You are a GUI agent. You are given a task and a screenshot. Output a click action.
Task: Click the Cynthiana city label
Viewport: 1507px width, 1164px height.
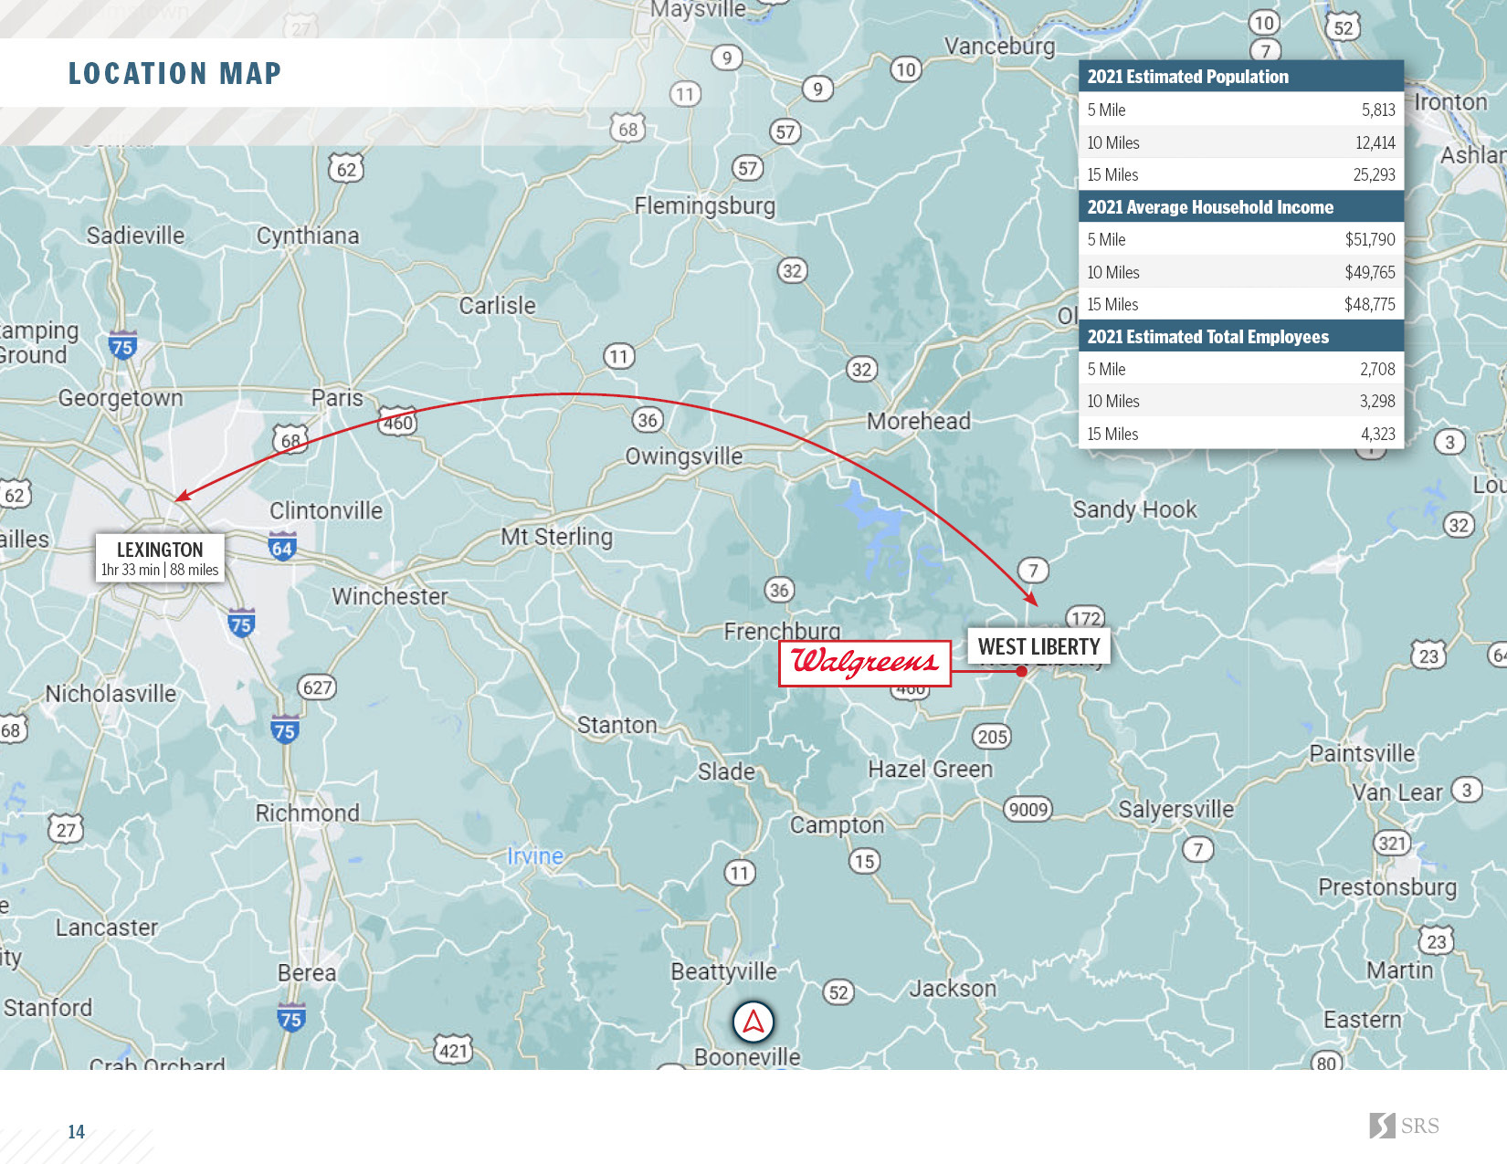[308, 236]
